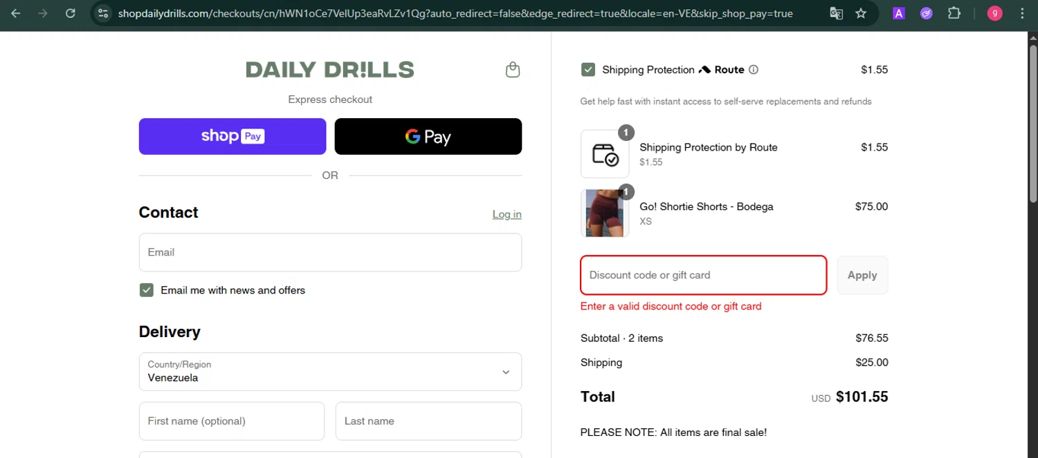Click the browser address bar URL

tap(455, 13)
